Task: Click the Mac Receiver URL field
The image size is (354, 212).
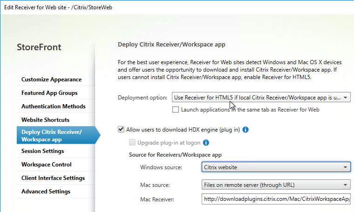Action: click(x=276, y=199)
